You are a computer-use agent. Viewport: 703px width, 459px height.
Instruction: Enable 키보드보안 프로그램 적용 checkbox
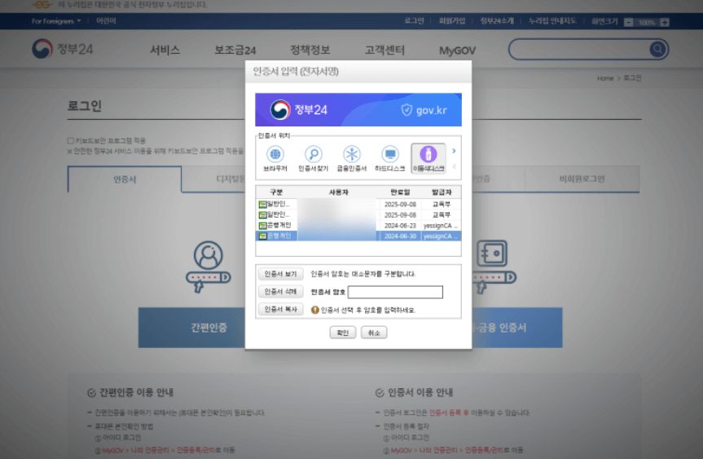[70, 141]
